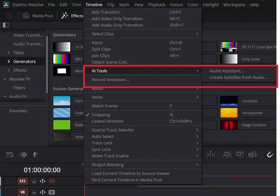Select the insert clip edit icon
280x196 pixels.
click(x=227, y=155)
